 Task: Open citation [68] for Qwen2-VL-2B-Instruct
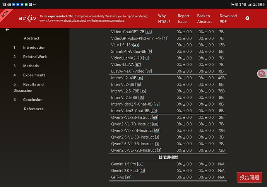coord(155,118)
